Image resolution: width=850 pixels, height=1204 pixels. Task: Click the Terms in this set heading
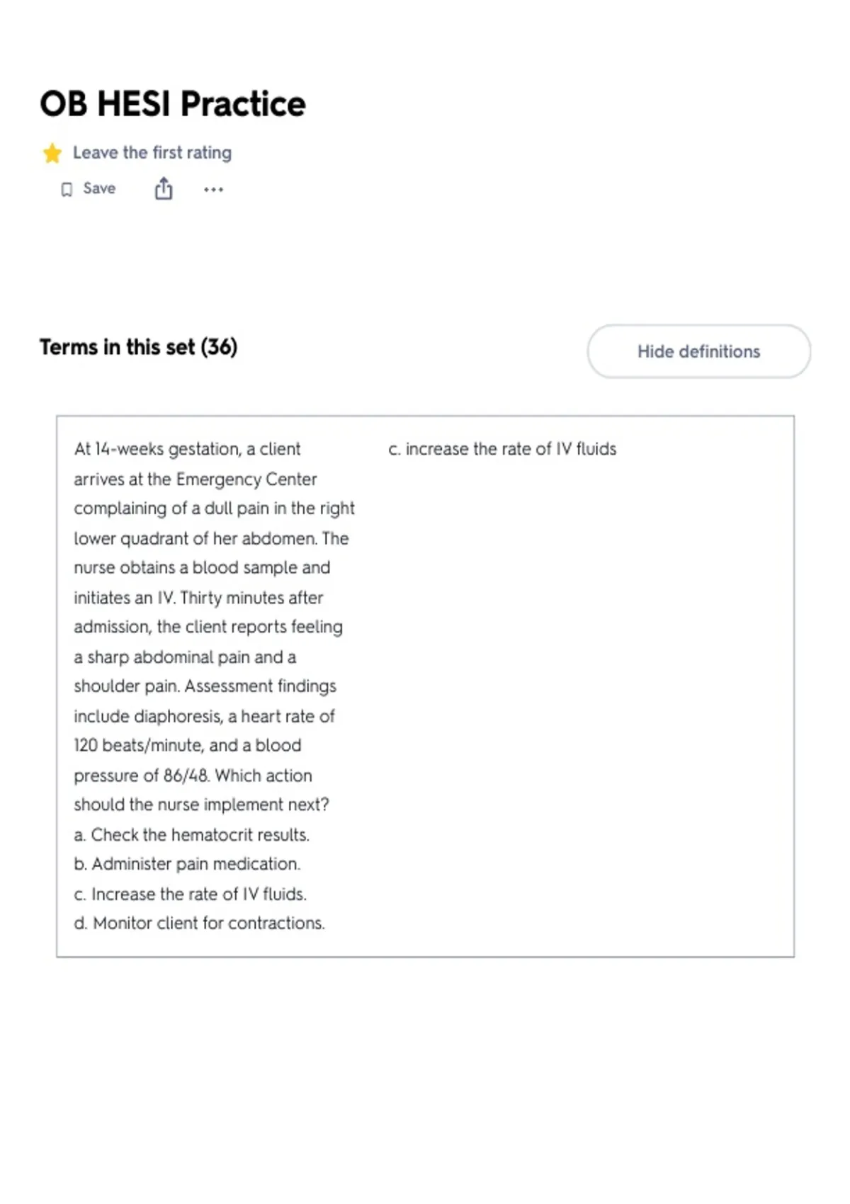[138, 347]
